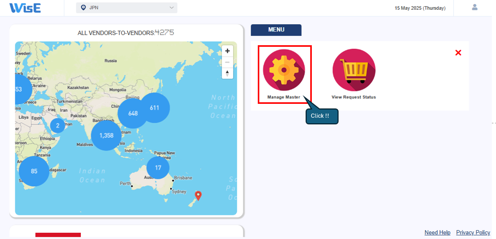Click the red location marker near New Zealand
This screenshot has height=239, width=496.
pyautogui.click(x=199, y=195)
